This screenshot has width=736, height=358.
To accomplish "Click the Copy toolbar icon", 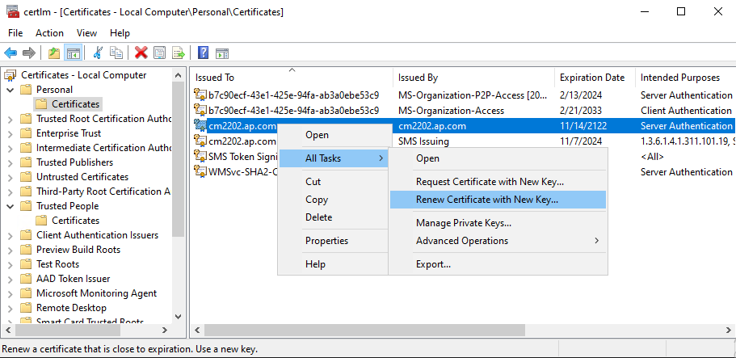I will 116,53.
